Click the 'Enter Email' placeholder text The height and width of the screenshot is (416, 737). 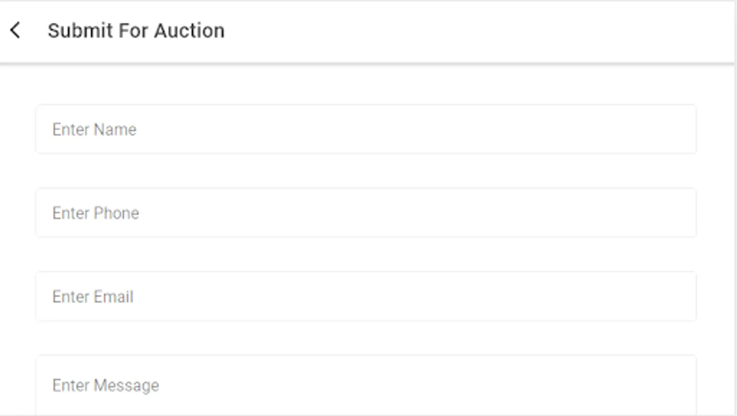coord(92,297)
